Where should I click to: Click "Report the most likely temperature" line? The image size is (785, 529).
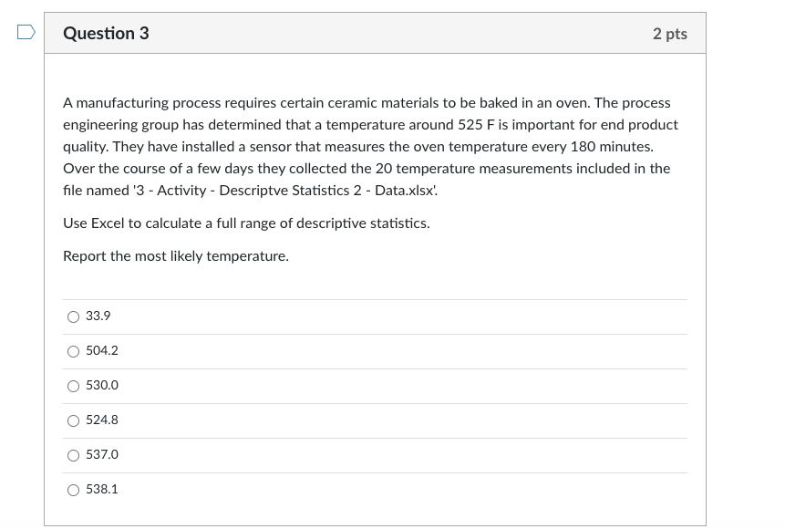(176, 256)
